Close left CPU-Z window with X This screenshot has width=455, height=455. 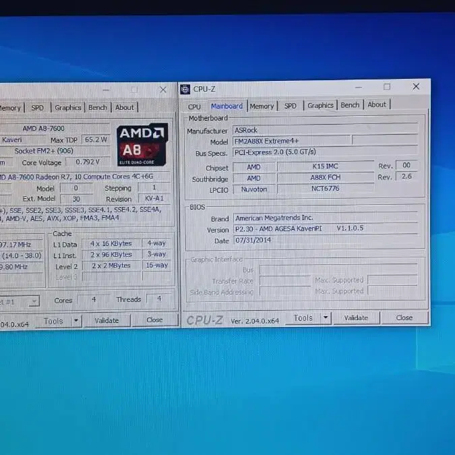tap(163, 90)
